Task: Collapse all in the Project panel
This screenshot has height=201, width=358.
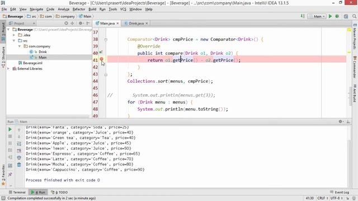Action: point(72,23)
